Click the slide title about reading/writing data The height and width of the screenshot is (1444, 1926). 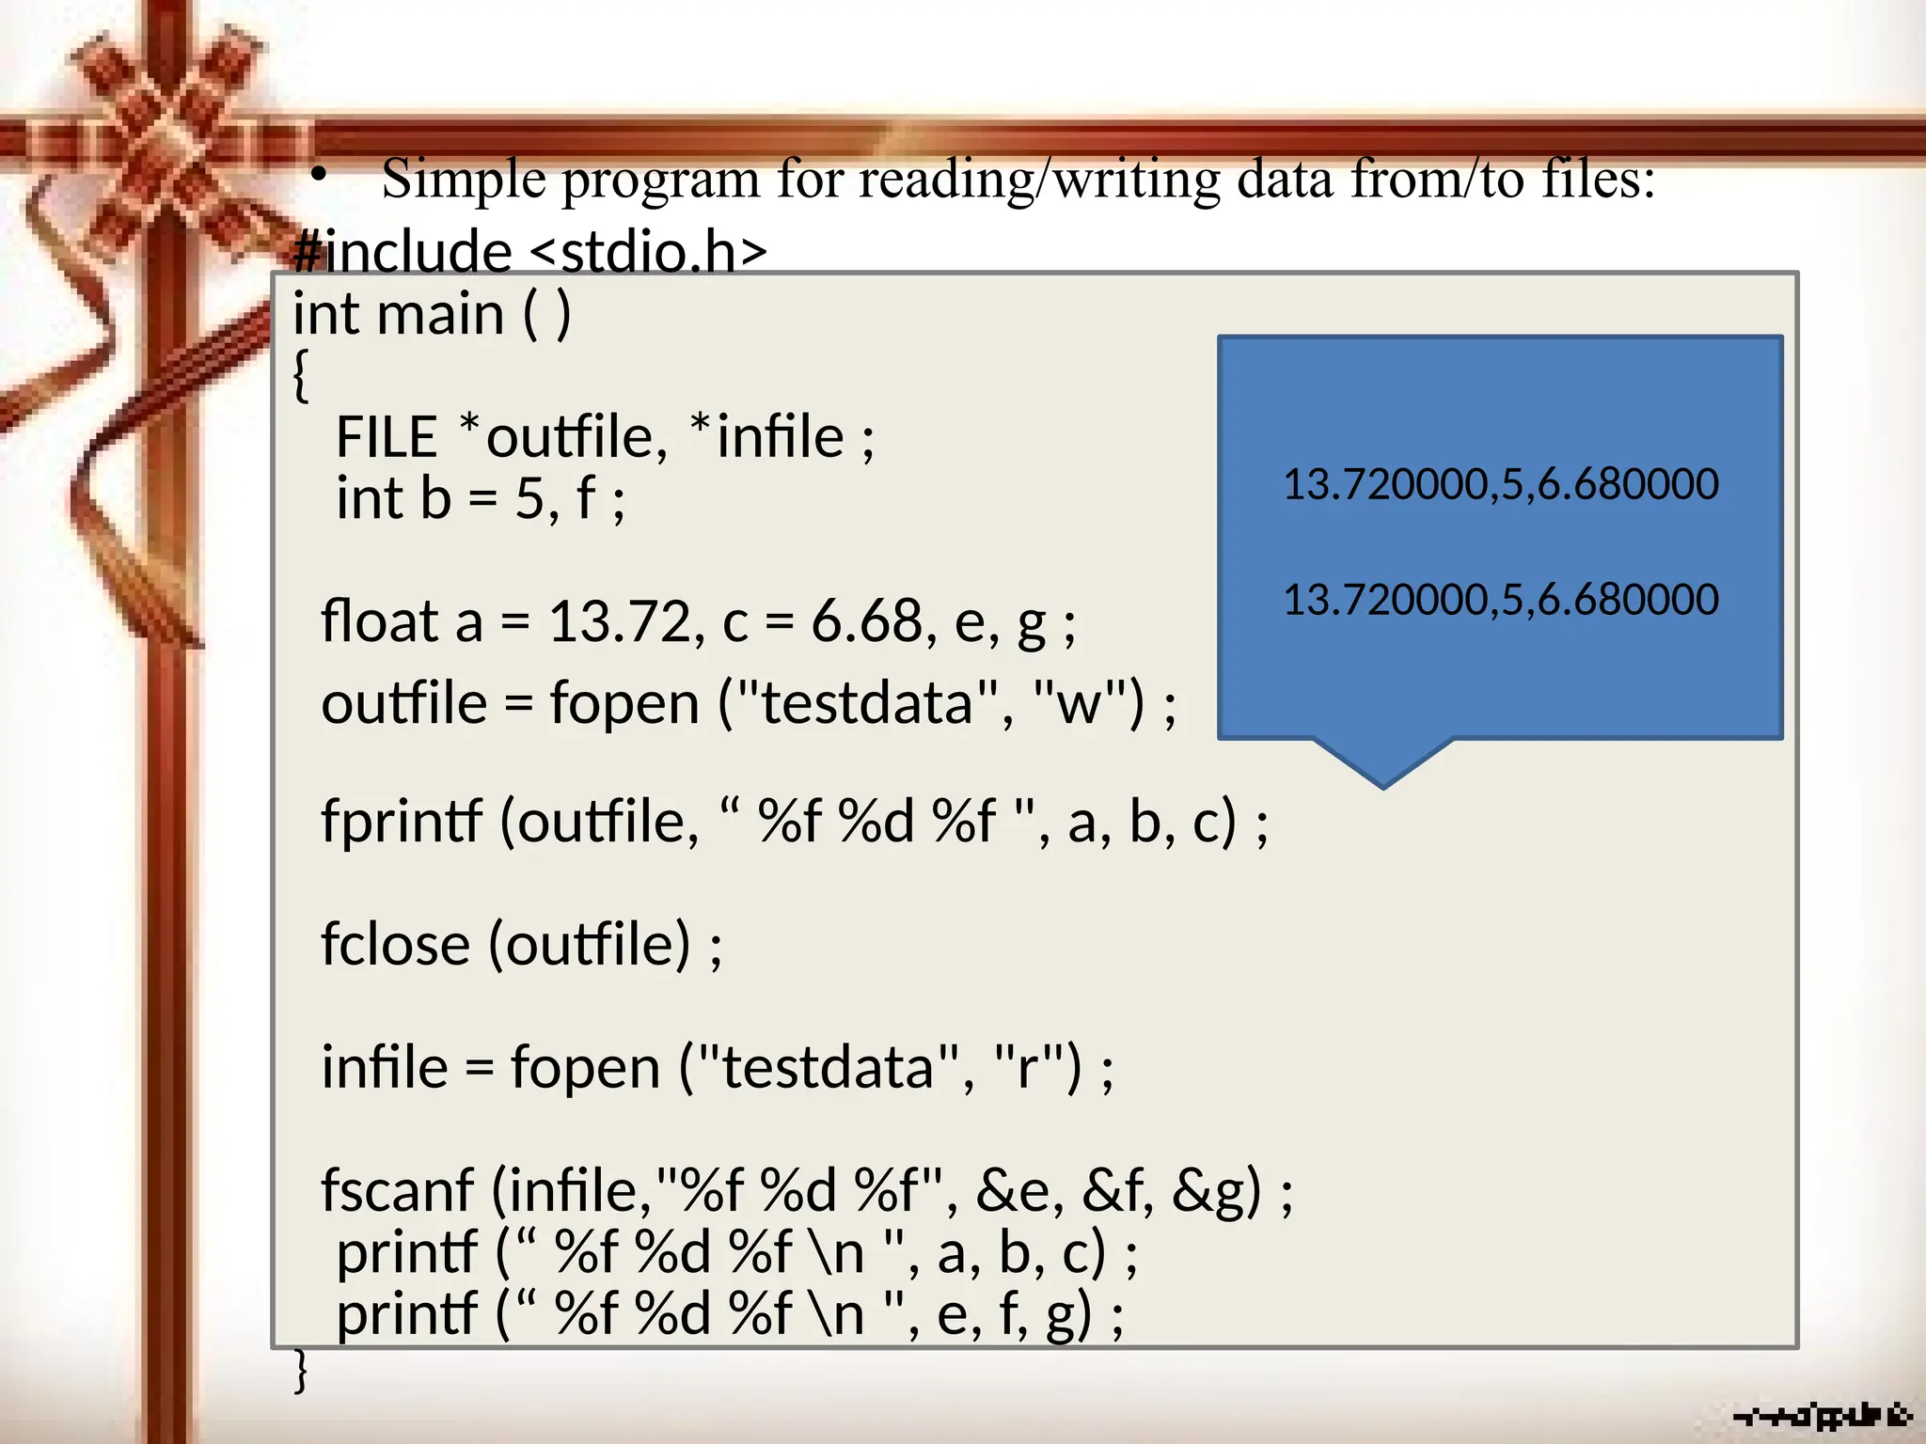(1018, 179)
